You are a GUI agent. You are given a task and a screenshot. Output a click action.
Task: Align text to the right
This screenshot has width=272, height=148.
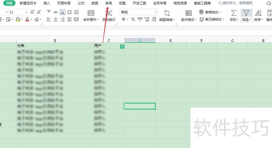63,19
